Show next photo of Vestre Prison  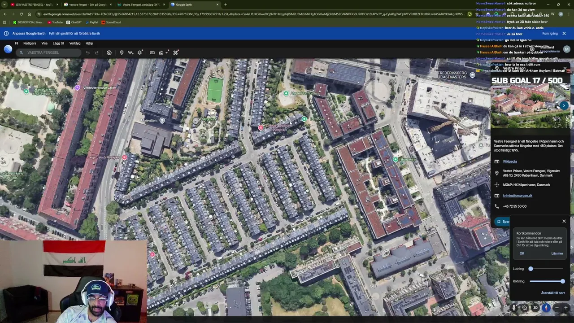[564, 106]
